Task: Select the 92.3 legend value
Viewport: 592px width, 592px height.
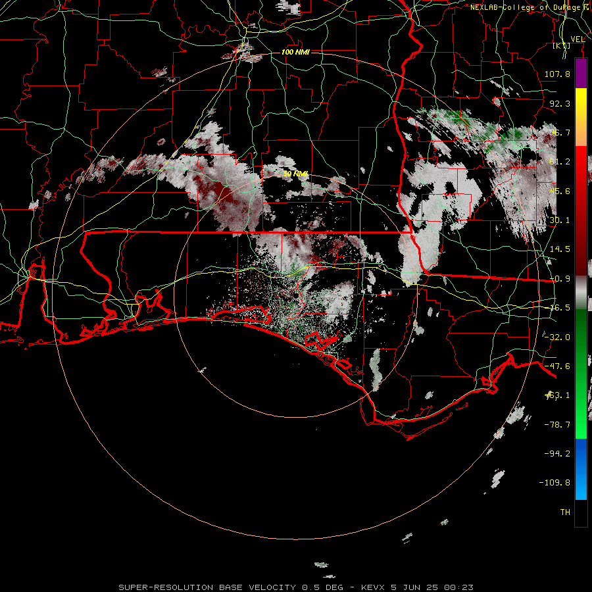Action: point(560,103)
